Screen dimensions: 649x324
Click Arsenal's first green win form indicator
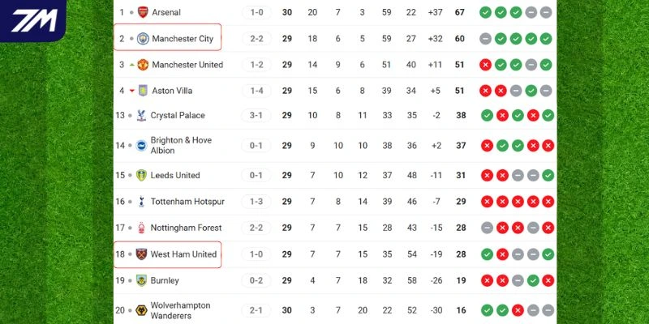(x=485, y=12)
